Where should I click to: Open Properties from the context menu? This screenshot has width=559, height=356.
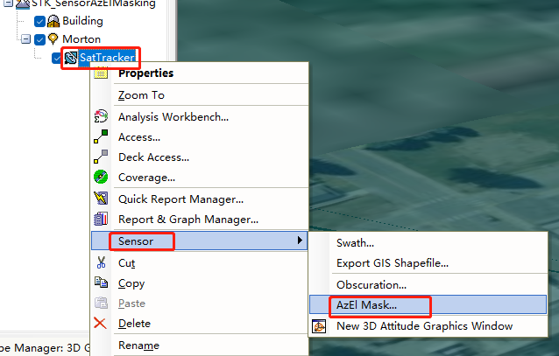point(145,73)
